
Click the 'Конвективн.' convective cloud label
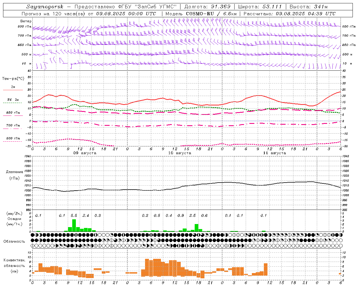point(14,260)
